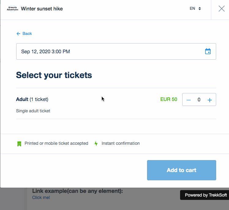Click the Winter sunset hike title
Viewport: 229px width, 210px height.
[42, 9]
